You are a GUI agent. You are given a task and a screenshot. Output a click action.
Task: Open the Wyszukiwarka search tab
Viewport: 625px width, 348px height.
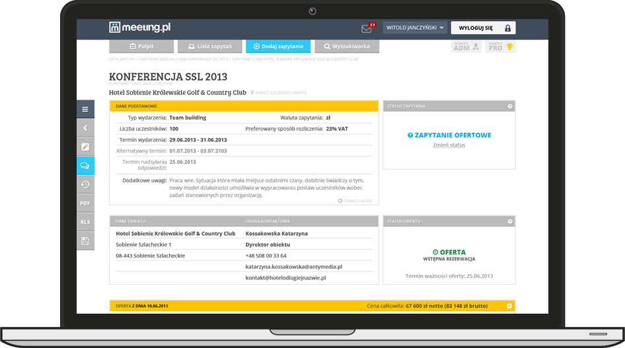point(347,46)
